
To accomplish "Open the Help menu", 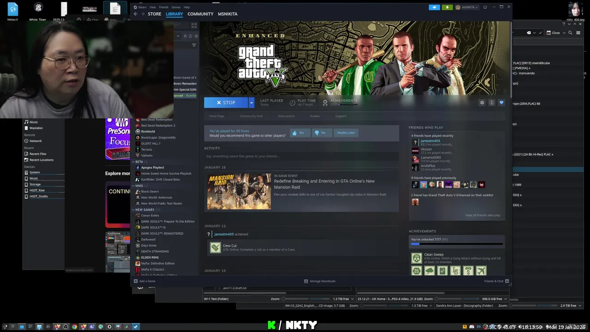I will [x=187, y=7].
